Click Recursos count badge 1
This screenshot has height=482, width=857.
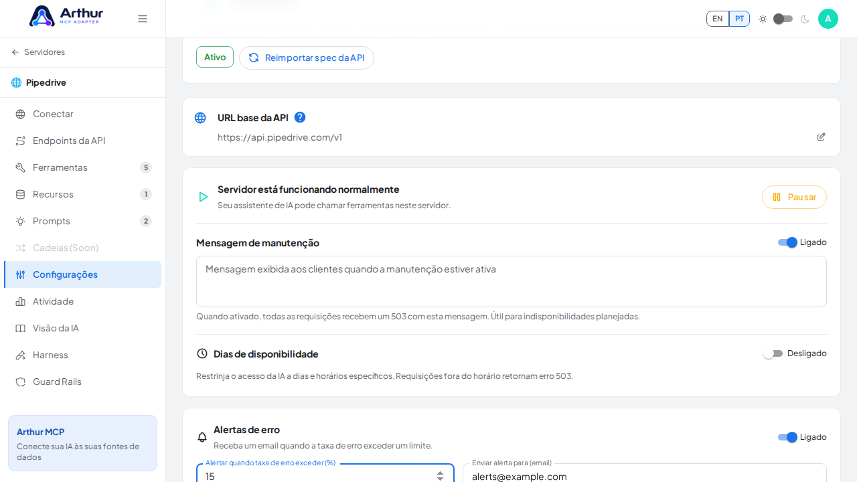click(146, 194)
